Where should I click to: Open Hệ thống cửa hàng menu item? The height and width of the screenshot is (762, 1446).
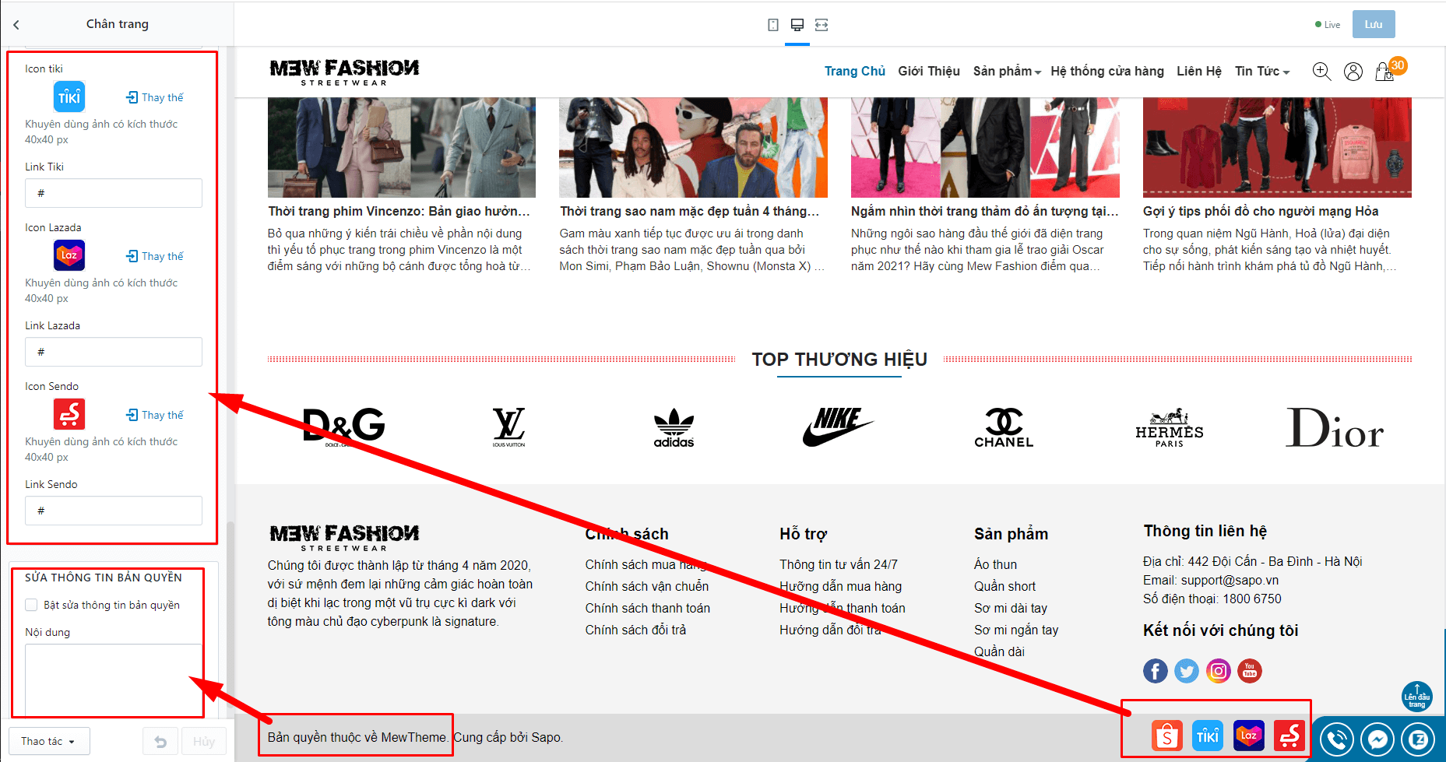1107,71
